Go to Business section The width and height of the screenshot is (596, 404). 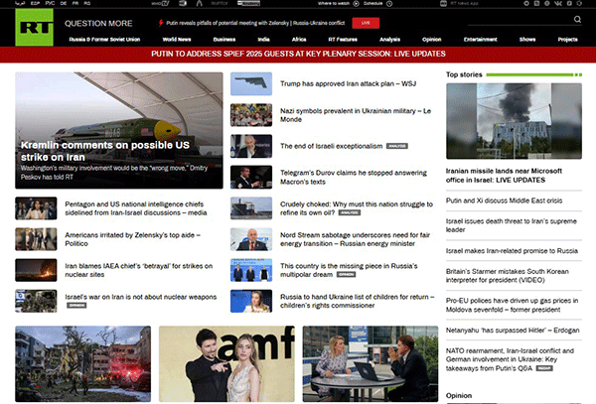224,39
